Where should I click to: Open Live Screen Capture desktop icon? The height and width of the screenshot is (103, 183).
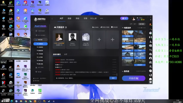(x=11, y=20)
